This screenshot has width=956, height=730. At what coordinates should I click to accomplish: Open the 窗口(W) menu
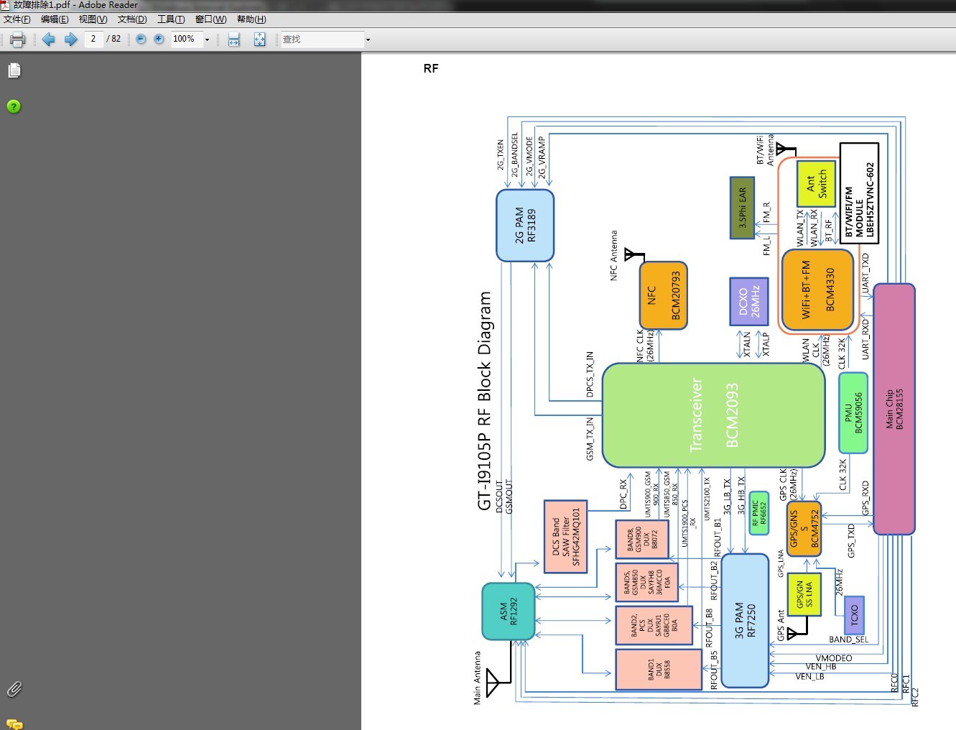coord(210,19)
